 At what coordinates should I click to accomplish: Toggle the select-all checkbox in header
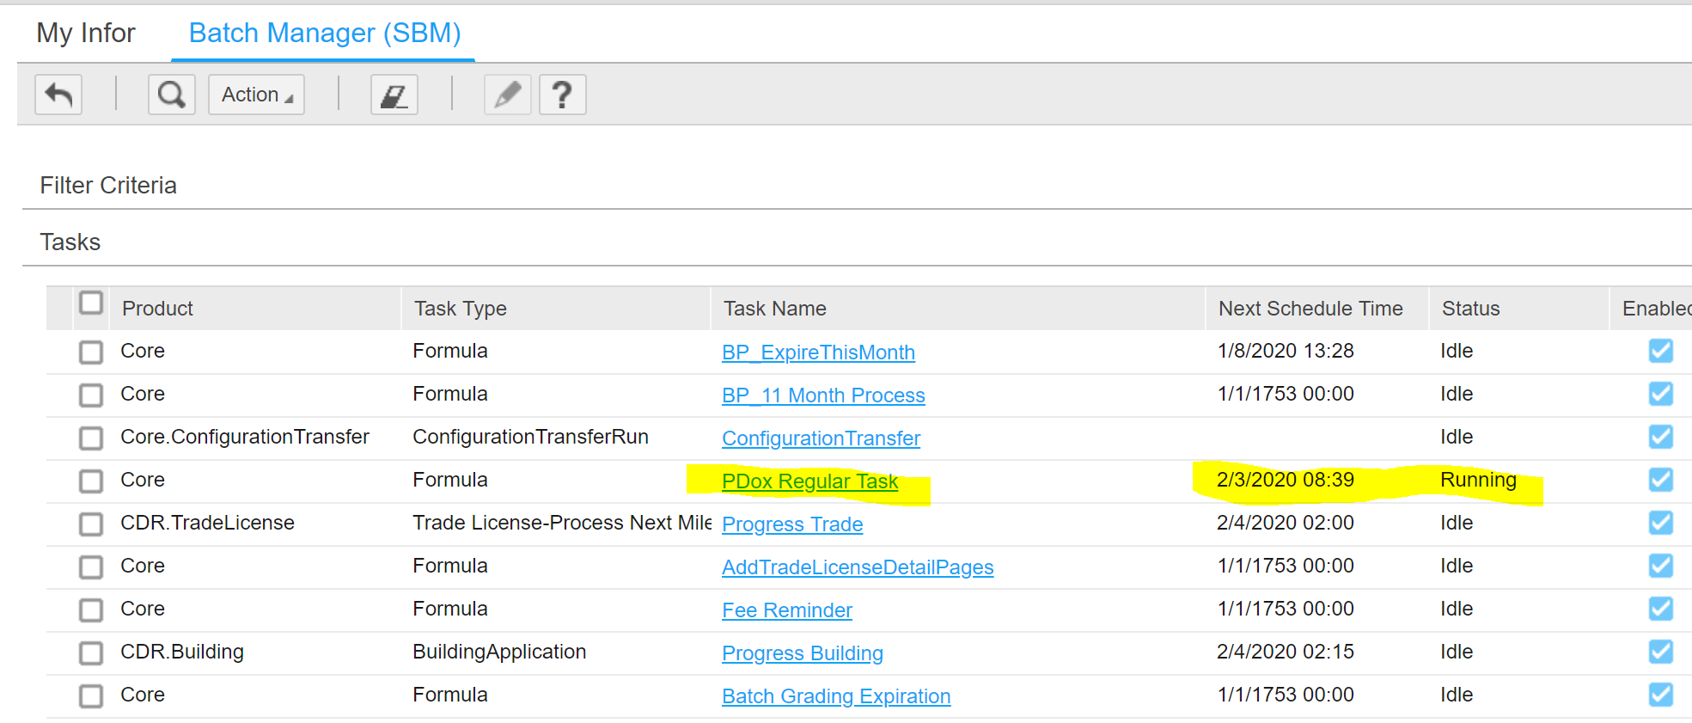coord(91,303)
